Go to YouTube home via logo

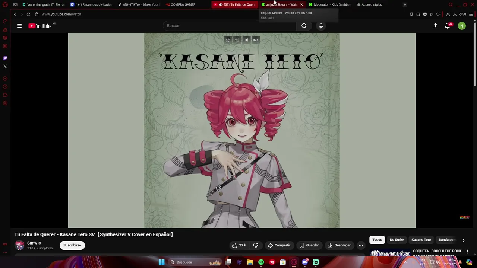pyautogui.click(x=40, y=26)
